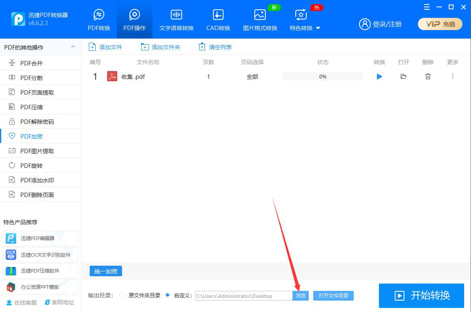Click the 页码选择 column header
471x312 pixels.
252,62
